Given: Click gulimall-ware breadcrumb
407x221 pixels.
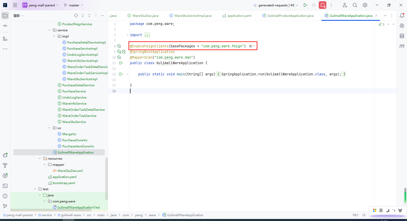Looking at the screenshot, I should tap(69, 215).
